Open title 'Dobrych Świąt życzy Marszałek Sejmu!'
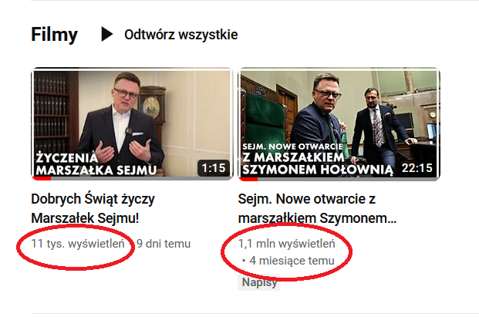The width and height of the screenshot is (479, 317). (x=93, y=208)
